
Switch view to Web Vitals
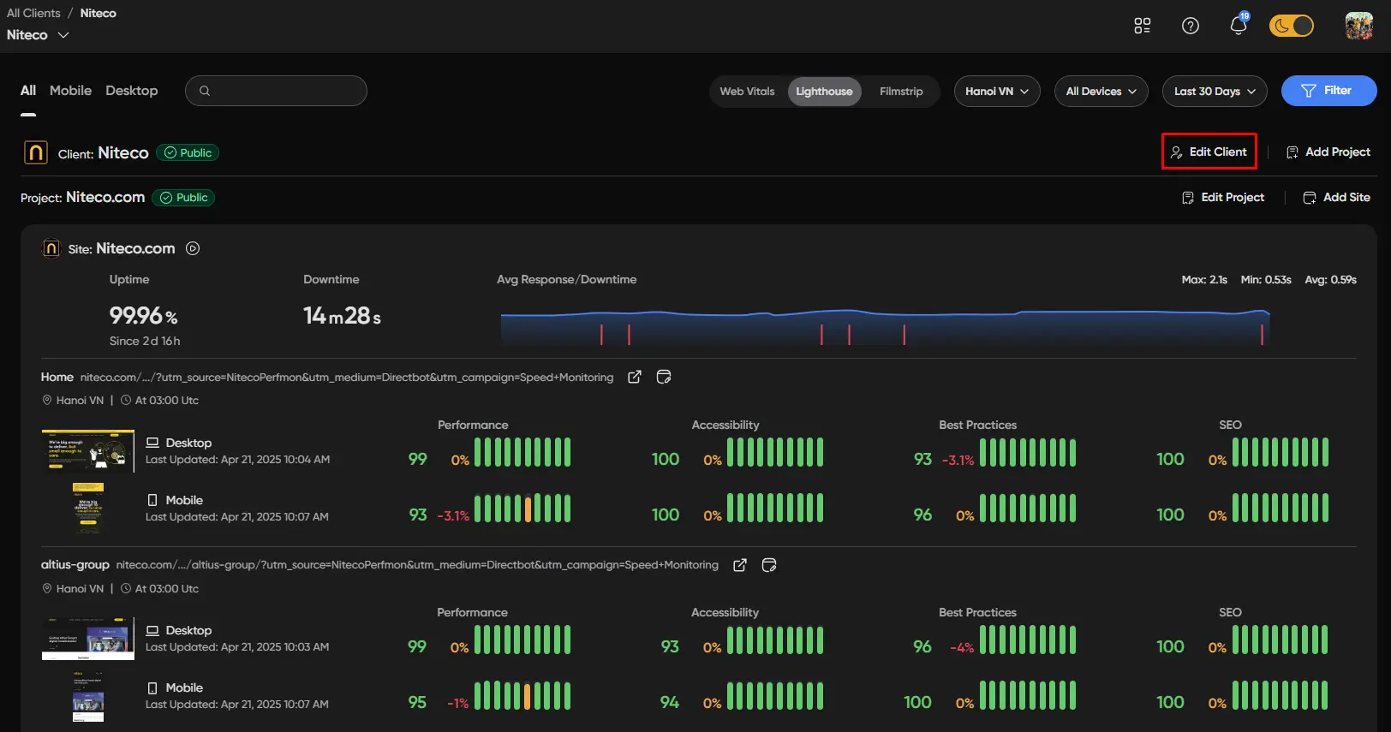click(x=747, y=92)
